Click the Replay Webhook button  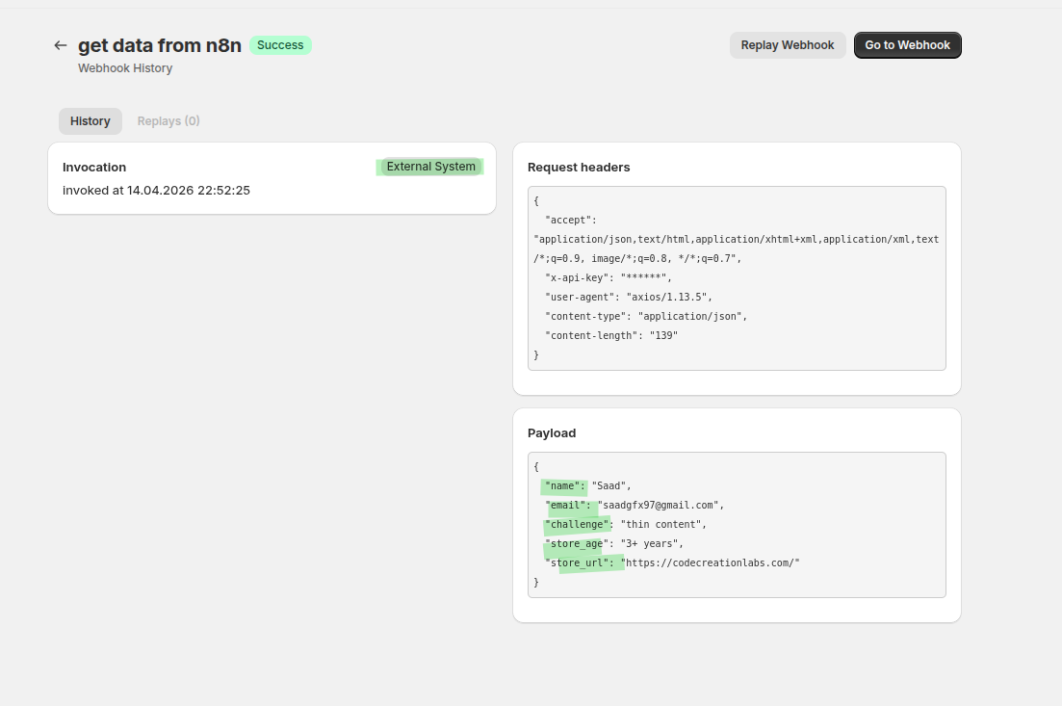pyautogui.click(x=787, y=45)
